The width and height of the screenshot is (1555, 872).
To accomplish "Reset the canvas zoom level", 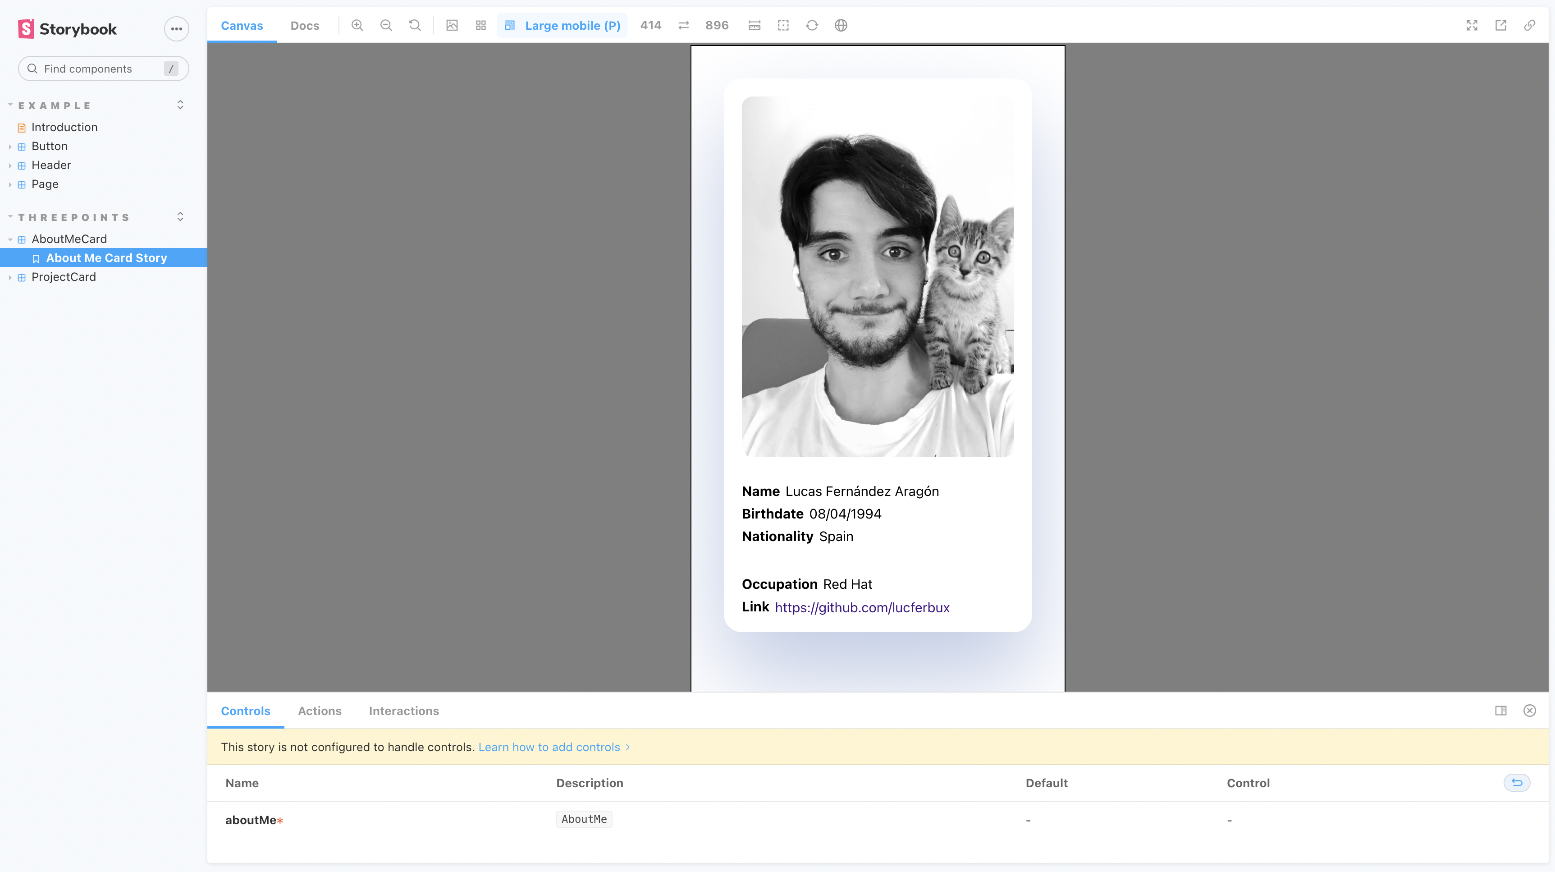I will [x=415, y=25].
